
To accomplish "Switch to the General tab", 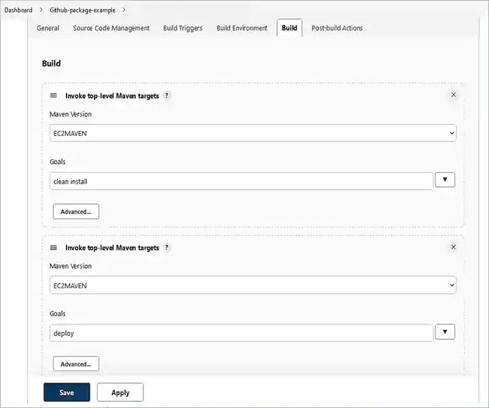I will 48,29.
